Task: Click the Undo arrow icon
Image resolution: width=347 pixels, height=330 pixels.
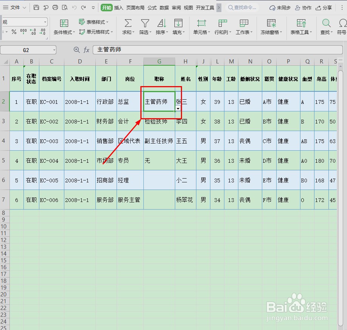Action: click(74, 8)
